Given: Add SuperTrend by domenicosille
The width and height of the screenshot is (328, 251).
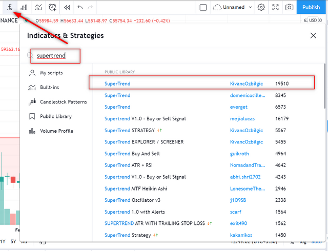Looking at the screenshot, I should point(201,95).
